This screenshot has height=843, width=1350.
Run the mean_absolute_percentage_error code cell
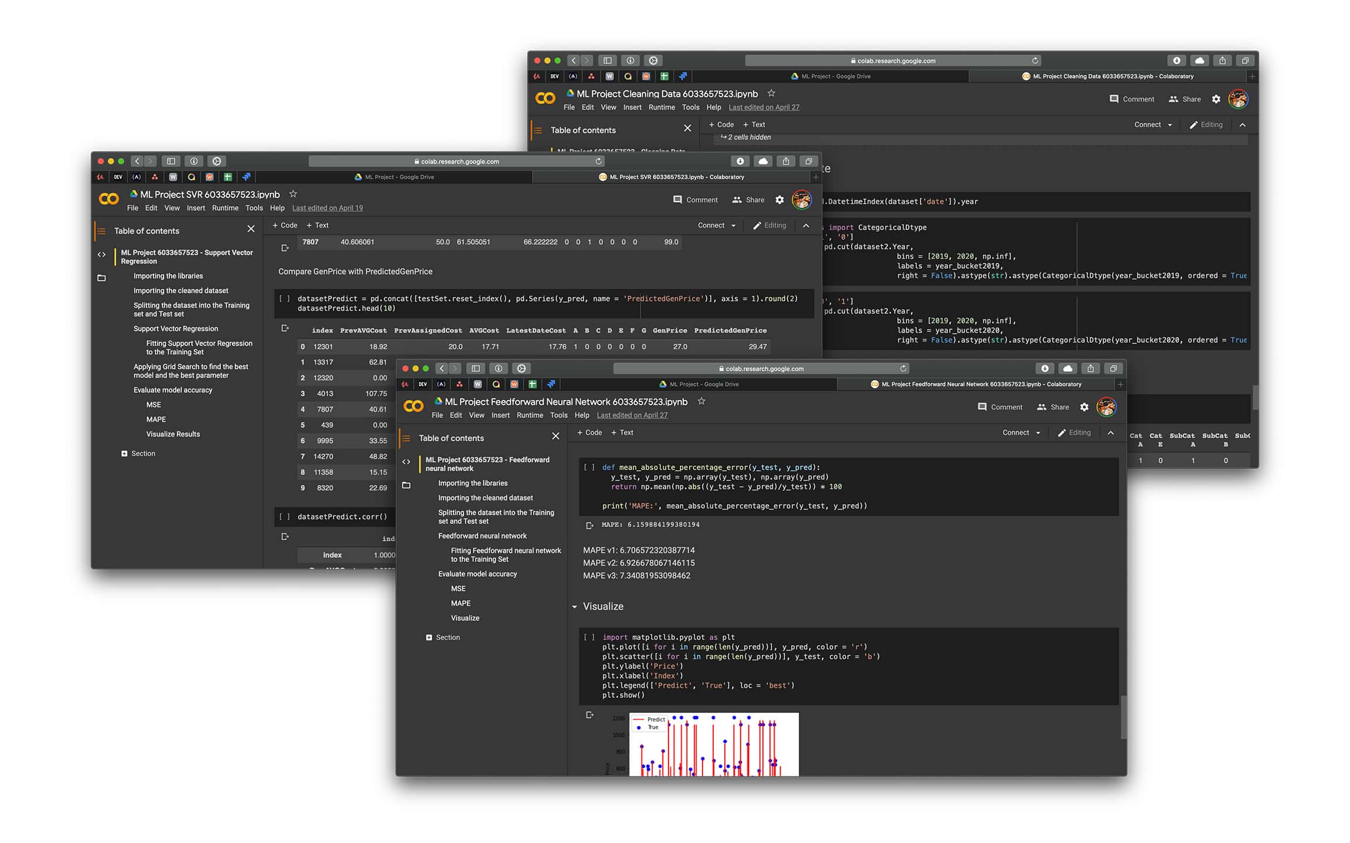coord(589,467)
